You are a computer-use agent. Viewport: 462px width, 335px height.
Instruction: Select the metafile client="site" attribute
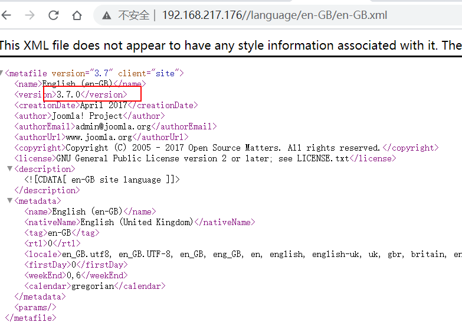coord(149,73)
